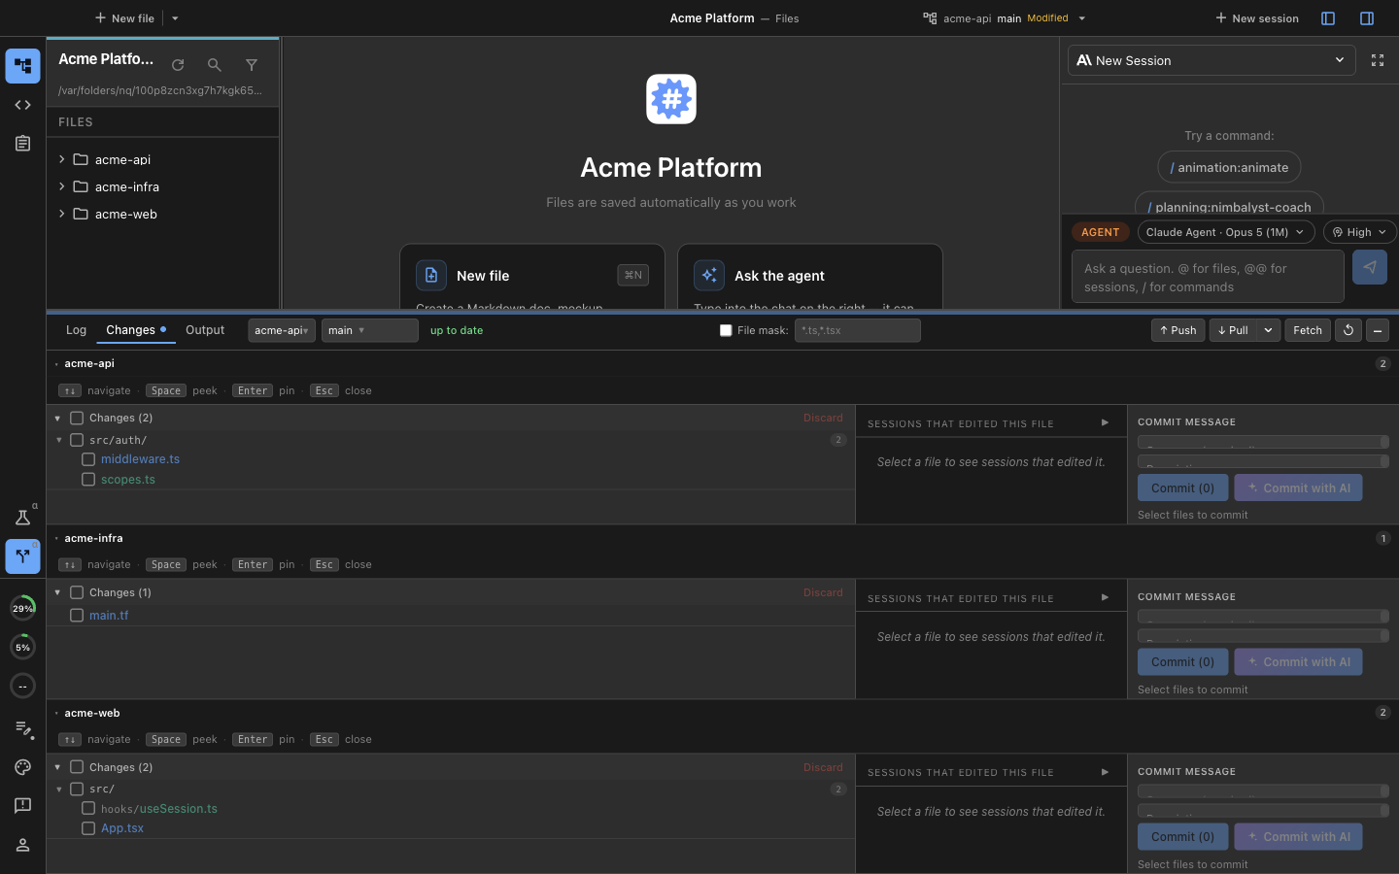Viewport: 1399px width, 874px height.
Task: Expand the acme-api folder
Action: (x=62, y=159)
